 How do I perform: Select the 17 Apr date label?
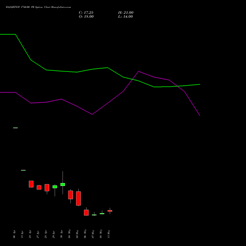click(22, 234)
